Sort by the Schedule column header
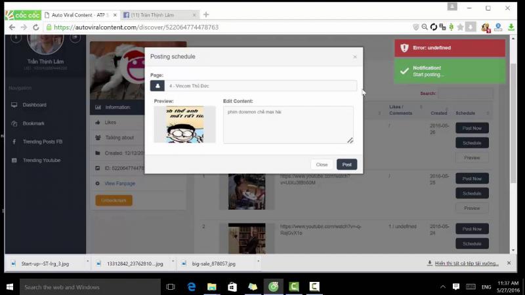Image resolution: width=525 pixels, height=295 pixels. tap(465, 113)
